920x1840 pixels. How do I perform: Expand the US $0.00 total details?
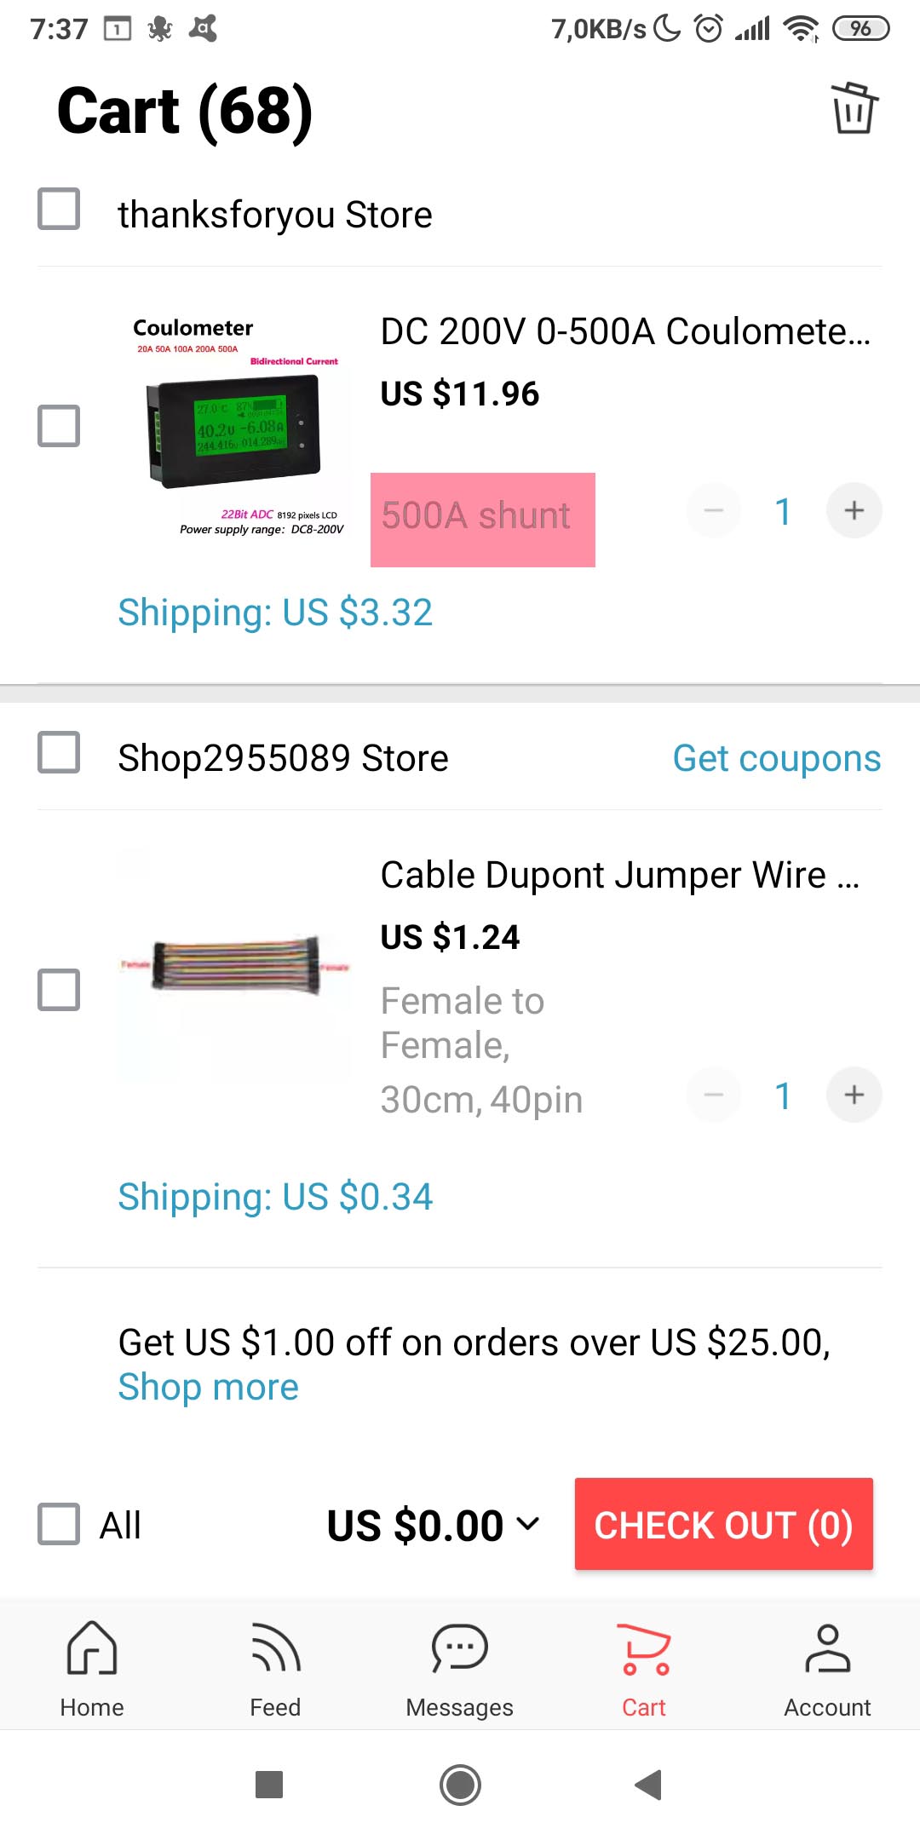pyautogui.click(x=528, y=1524)
